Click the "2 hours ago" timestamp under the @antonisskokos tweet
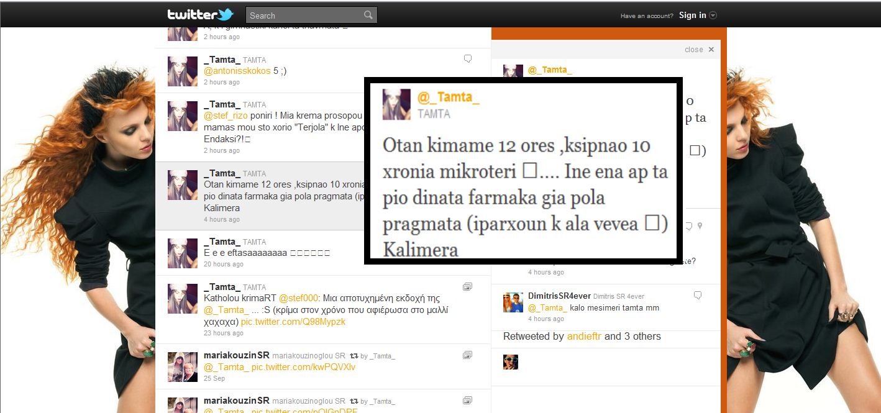 [x=222, y=83]
